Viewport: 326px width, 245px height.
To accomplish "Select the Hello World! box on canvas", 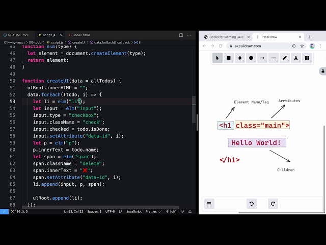I will 257,143.
